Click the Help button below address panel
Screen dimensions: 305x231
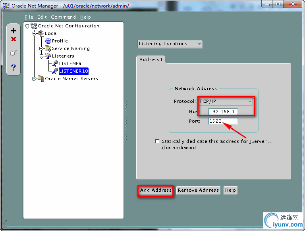tap(230, 190)
